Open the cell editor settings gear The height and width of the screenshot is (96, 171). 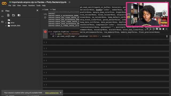(x=160, y=29)
